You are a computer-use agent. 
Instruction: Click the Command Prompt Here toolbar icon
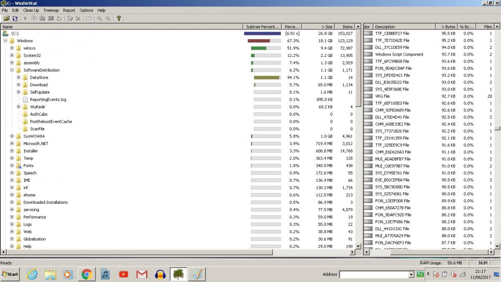[51, 18]
